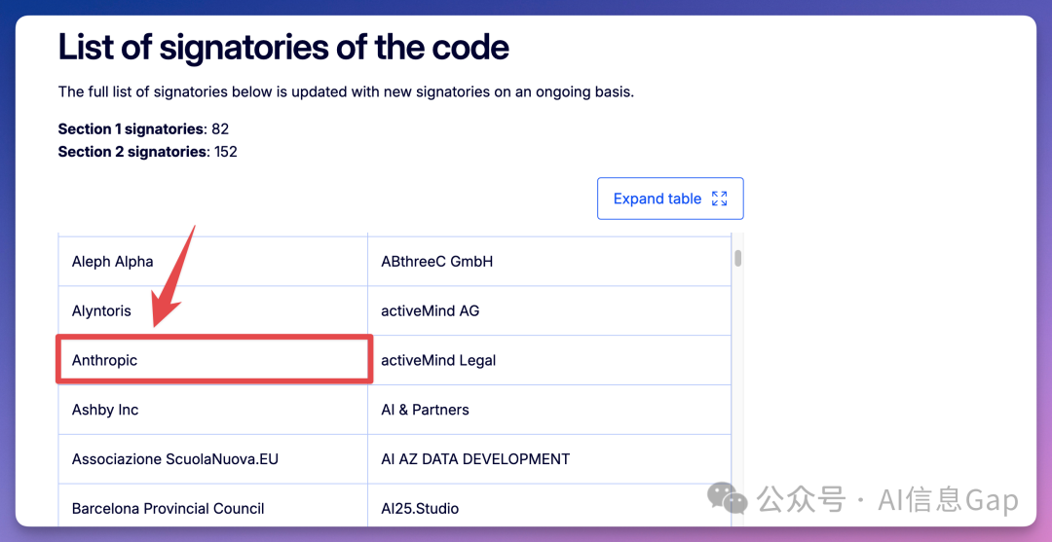This screenshot has height=542, width=1052.
Task: Select the Alyntoris cell
Action: [x=212, y=310]
